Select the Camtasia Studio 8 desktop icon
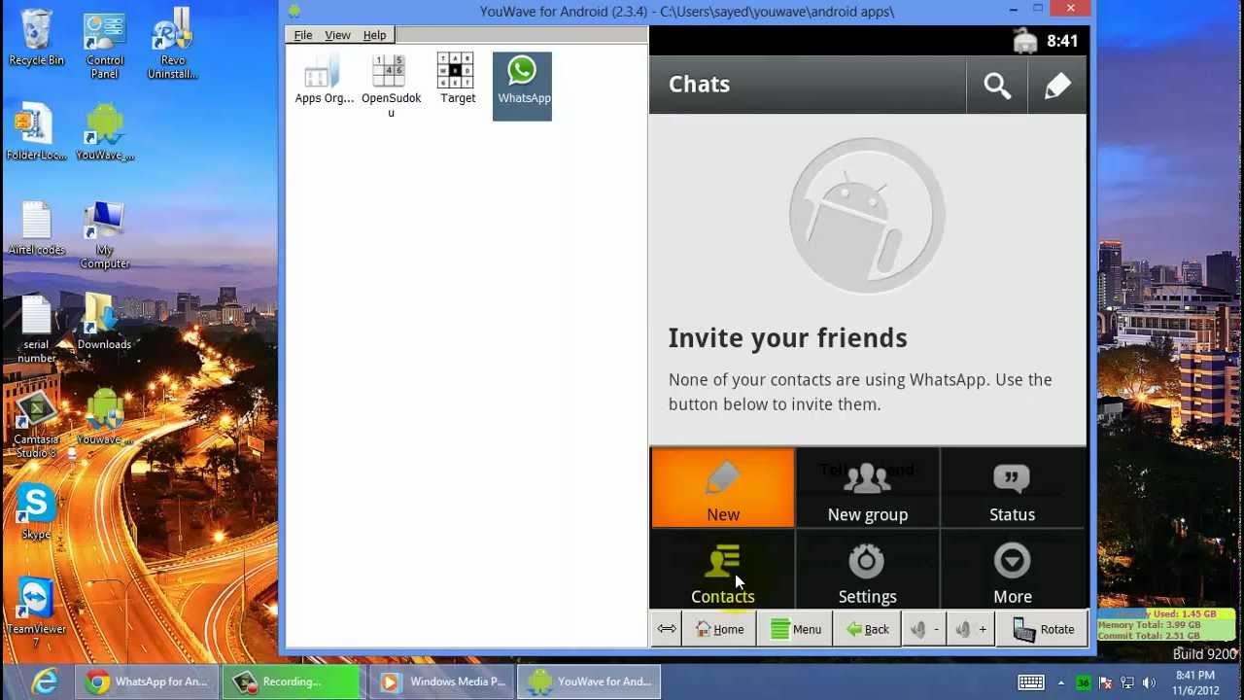 (36, 424)
